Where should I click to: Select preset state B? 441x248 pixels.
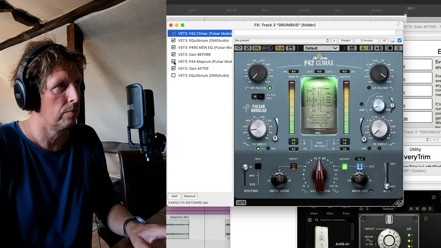[370, 48]
